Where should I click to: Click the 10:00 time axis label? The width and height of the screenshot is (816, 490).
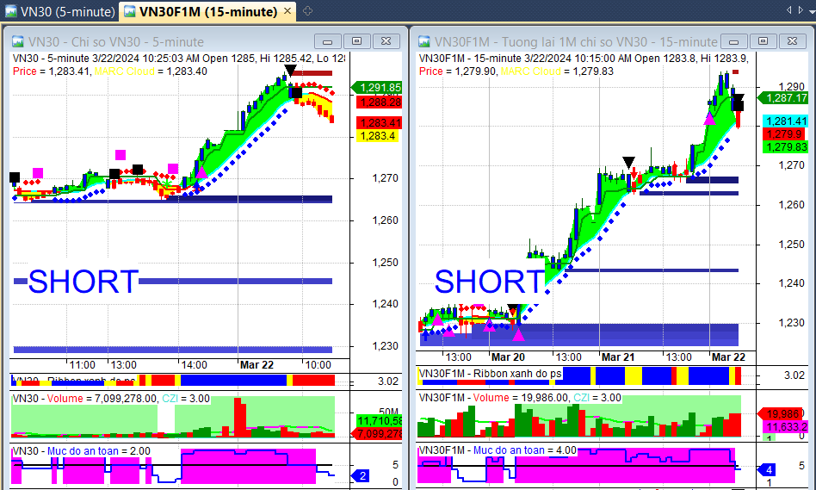[318, 365]
